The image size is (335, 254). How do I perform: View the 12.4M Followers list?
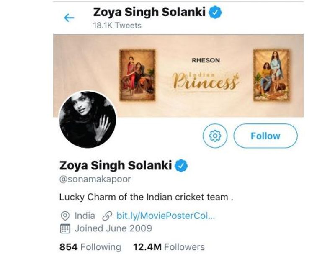tap(169, 247)
